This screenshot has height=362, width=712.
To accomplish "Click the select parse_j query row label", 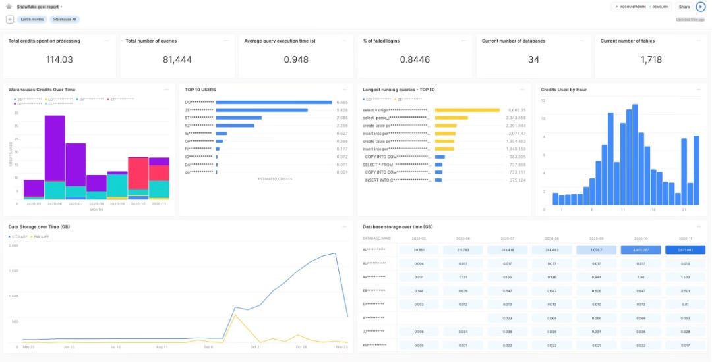I will [x=396, y=118].
